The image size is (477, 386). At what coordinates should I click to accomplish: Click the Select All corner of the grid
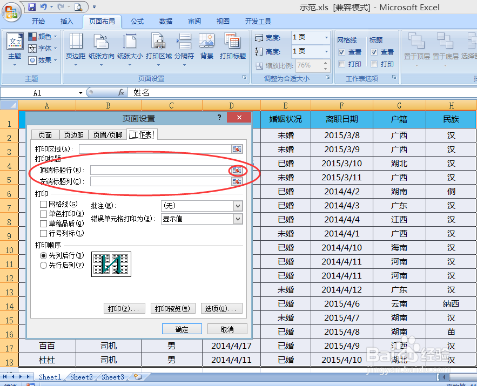pos(9,105)
